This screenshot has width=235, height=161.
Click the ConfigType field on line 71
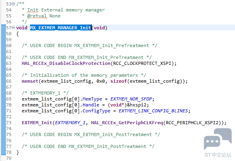pos(97,111)
